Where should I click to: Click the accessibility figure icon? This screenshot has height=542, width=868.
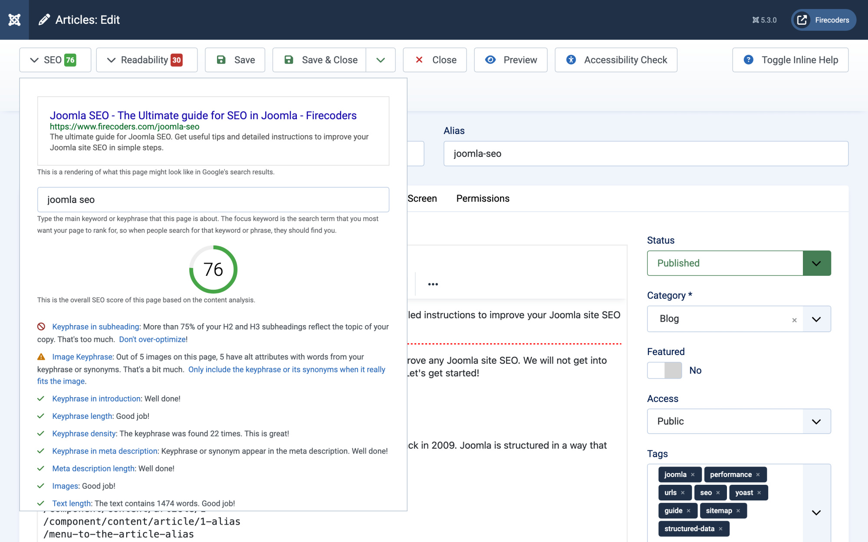571,60
